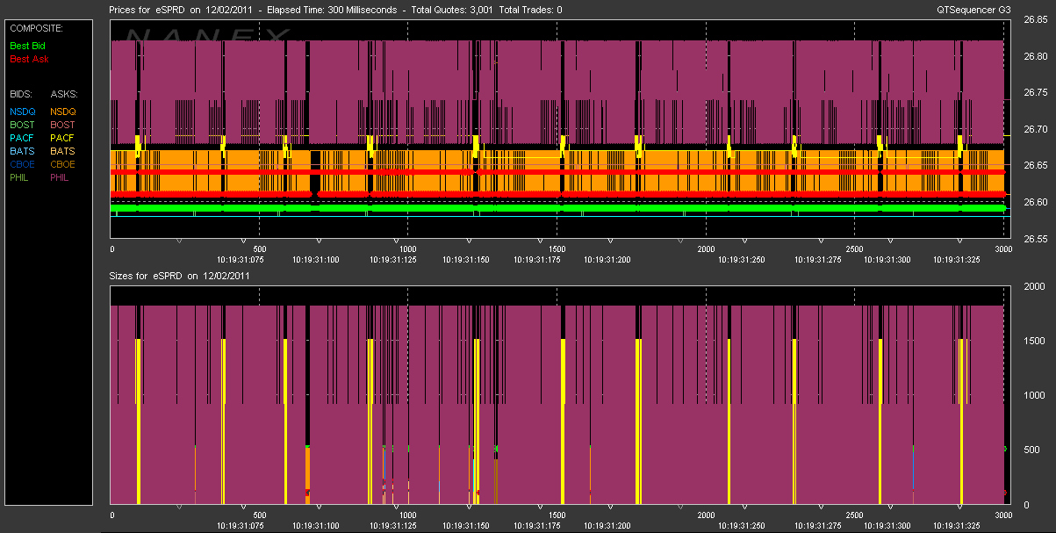The height and width of the screenshot is (533, 1056).
Task: Click the 2500 quote tick under Sizes chart
Action: [x=855, y=515]
